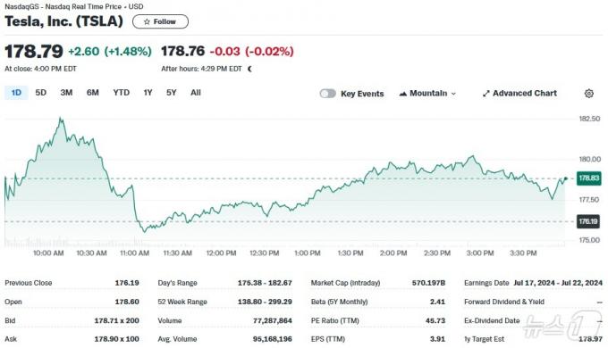
Task: Click the 178.83 current price label
Action: [x=588, y=178]
